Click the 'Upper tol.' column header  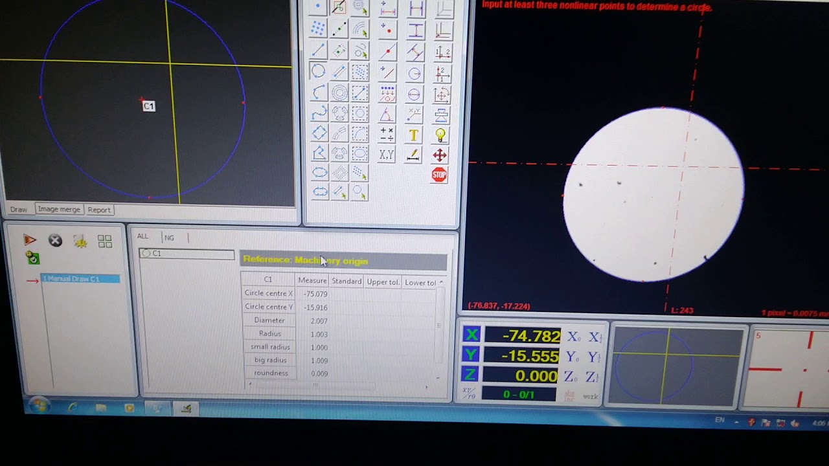coord(383,282)
